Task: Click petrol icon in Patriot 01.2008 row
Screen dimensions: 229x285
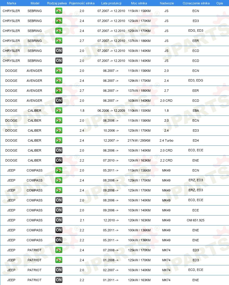Action: [59, 260]
